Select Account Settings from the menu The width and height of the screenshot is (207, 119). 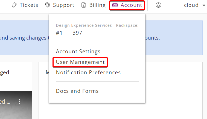78,51
